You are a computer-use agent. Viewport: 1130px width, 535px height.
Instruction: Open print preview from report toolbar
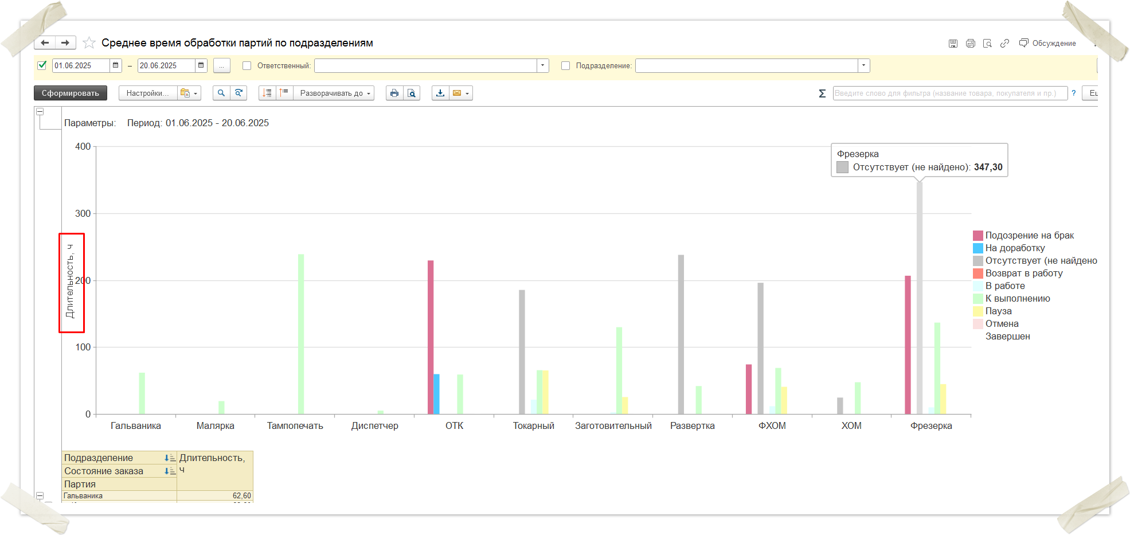[412, 93]
